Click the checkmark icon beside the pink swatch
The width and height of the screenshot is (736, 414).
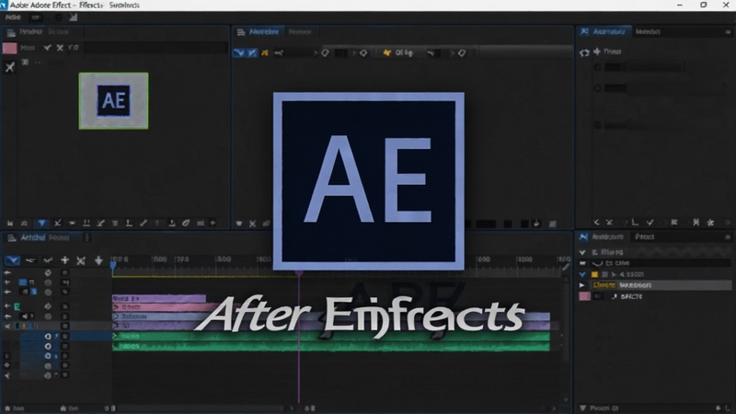pos(47,48)
